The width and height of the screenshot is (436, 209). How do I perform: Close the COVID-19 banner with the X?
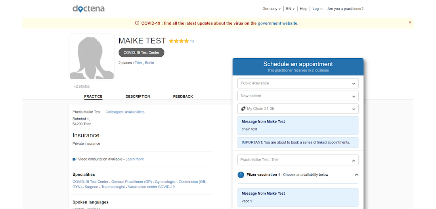tap(410, 23)
